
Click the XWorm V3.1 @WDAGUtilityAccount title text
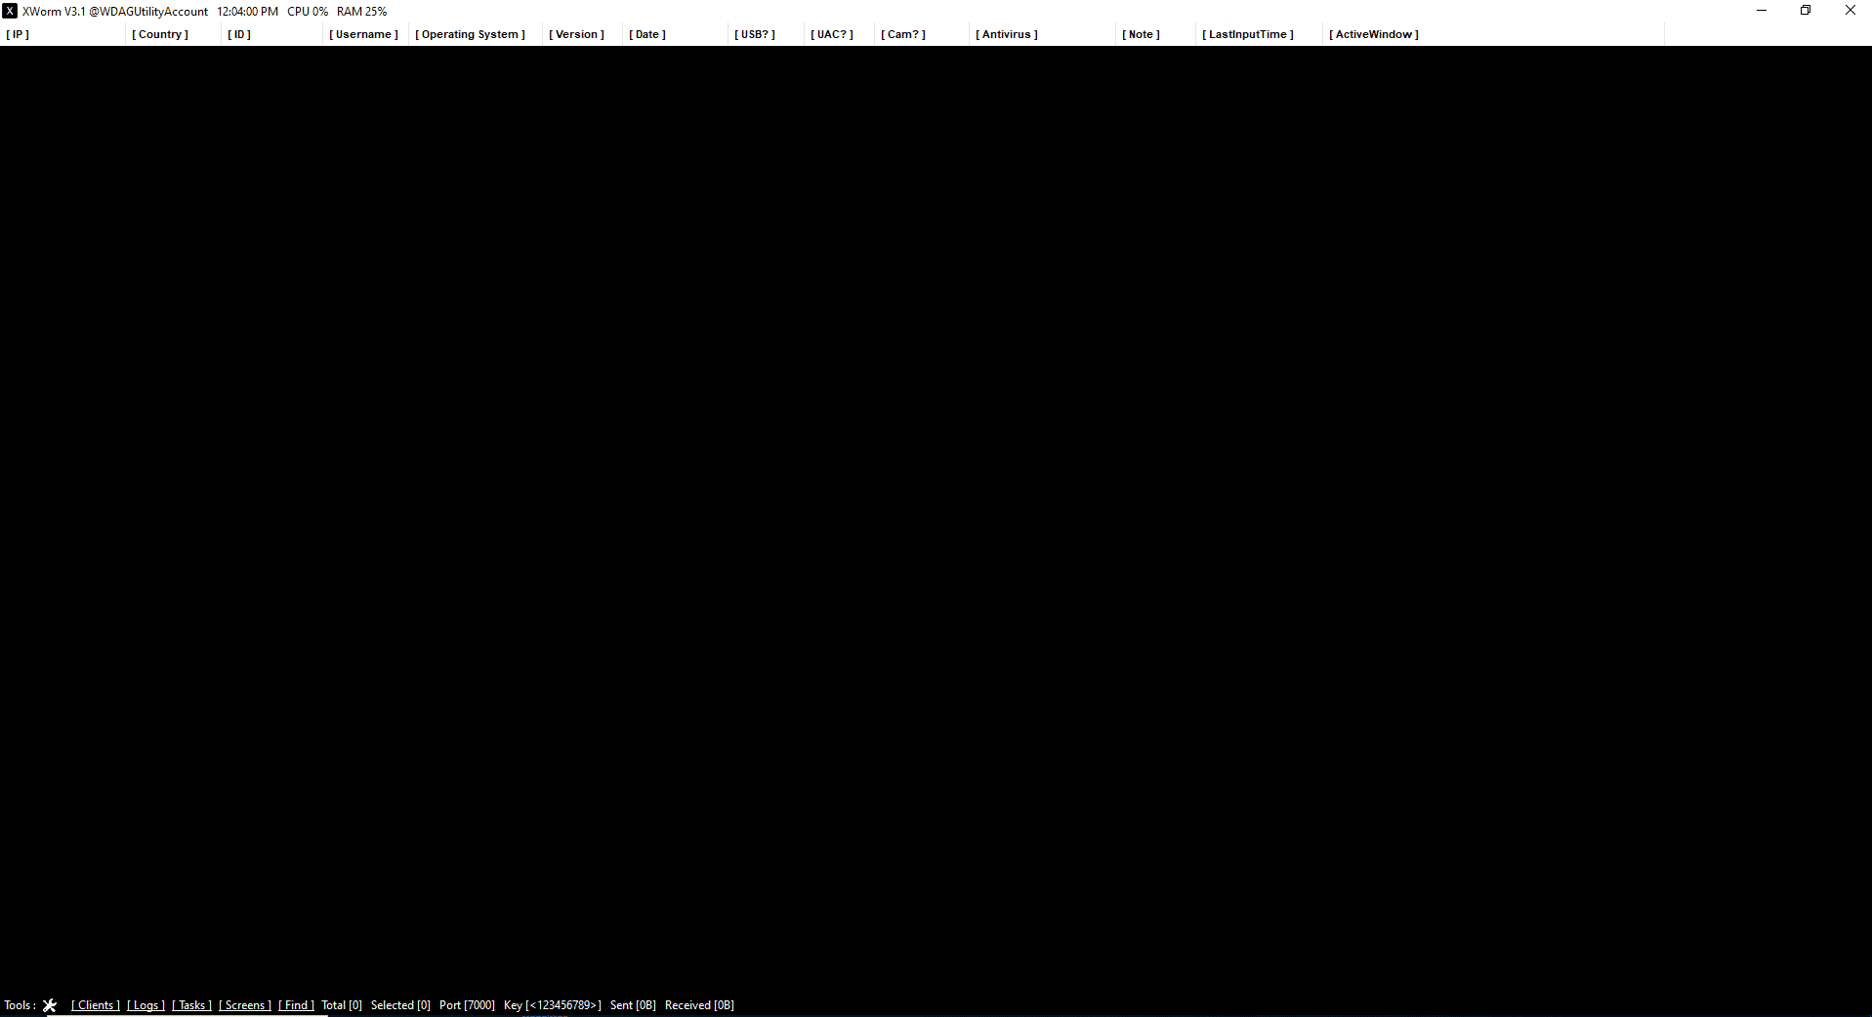(x=115, y=12)
